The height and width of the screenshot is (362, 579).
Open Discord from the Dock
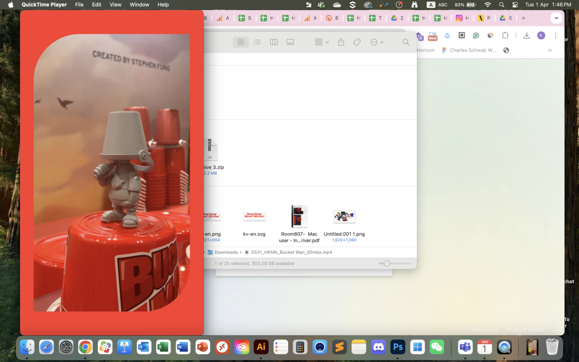pos(378,347)
